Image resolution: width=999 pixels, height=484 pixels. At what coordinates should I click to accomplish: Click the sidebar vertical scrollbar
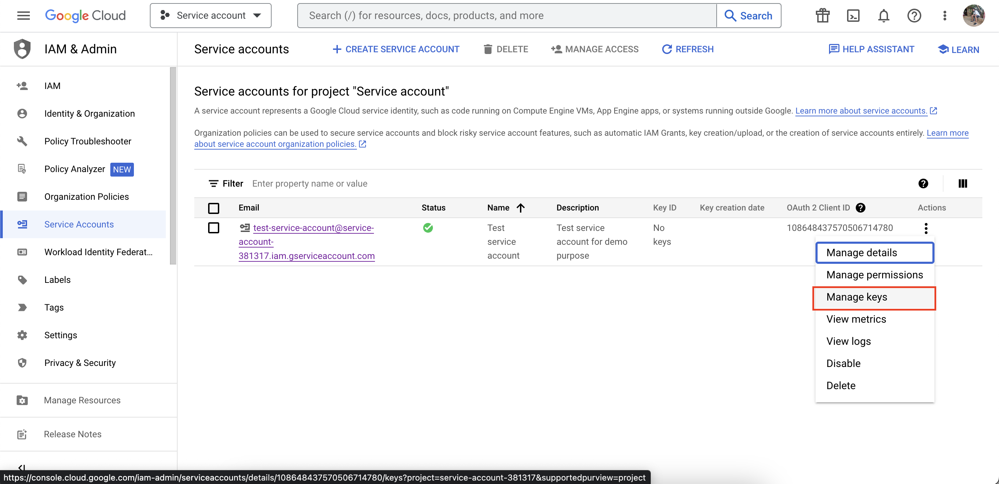(x=173, y=166)
